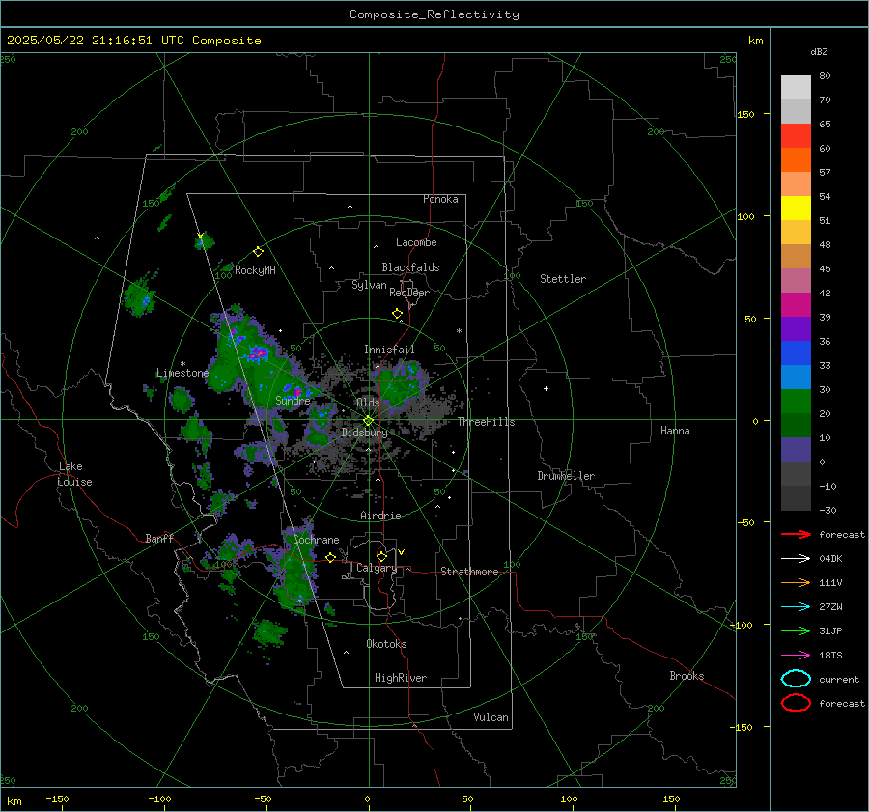Click the green 31JP arrow in legend
This screenshot has width=869, height=812.
[x=796, y=630]
